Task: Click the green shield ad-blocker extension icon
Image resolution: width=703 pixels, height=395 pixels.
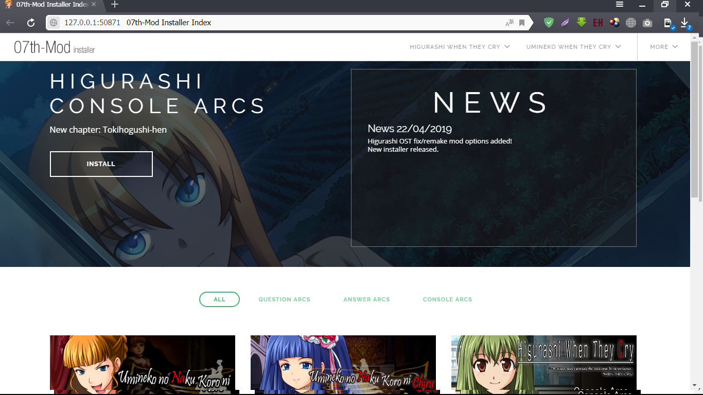Action: (x=549, y=23)
